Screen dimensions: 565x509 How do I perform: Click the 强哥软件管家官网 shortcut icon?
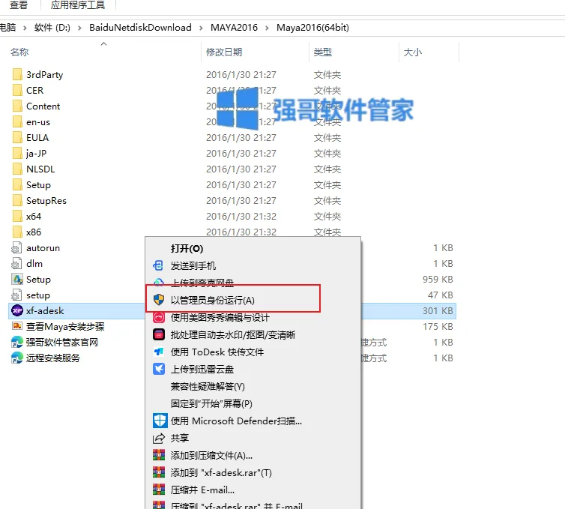(17, 342)
